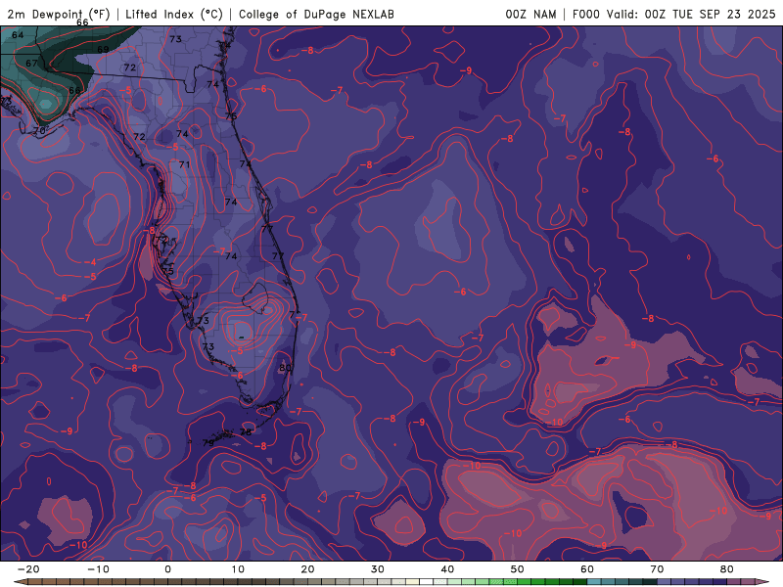
Task: Click the '50' colorbar scale label
Action: pyautogui.click(x=518, y=569)
